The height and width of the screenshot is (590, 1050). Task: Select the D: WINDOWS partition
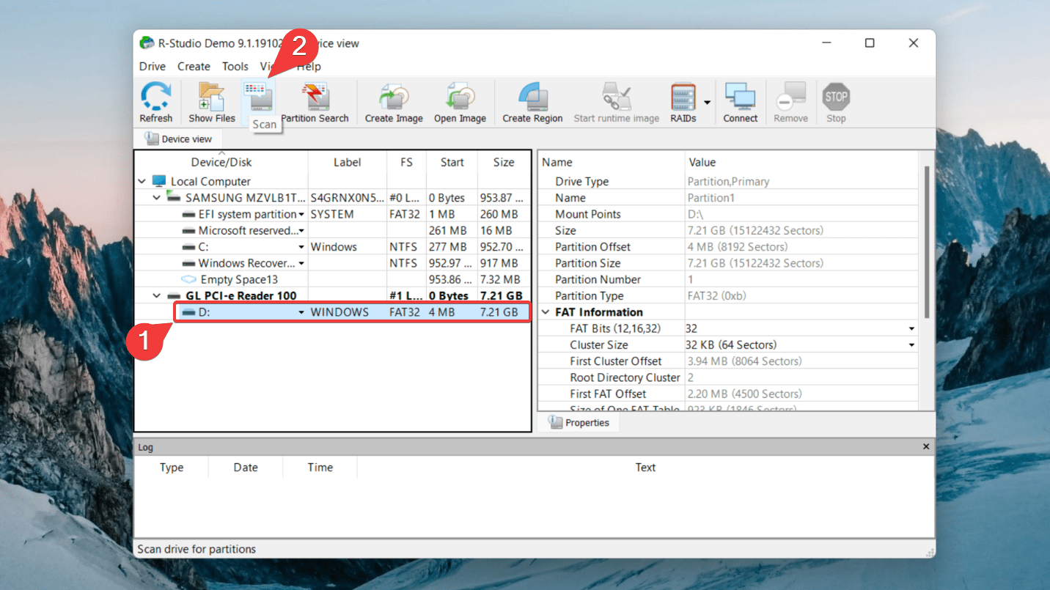coord(352,312)
